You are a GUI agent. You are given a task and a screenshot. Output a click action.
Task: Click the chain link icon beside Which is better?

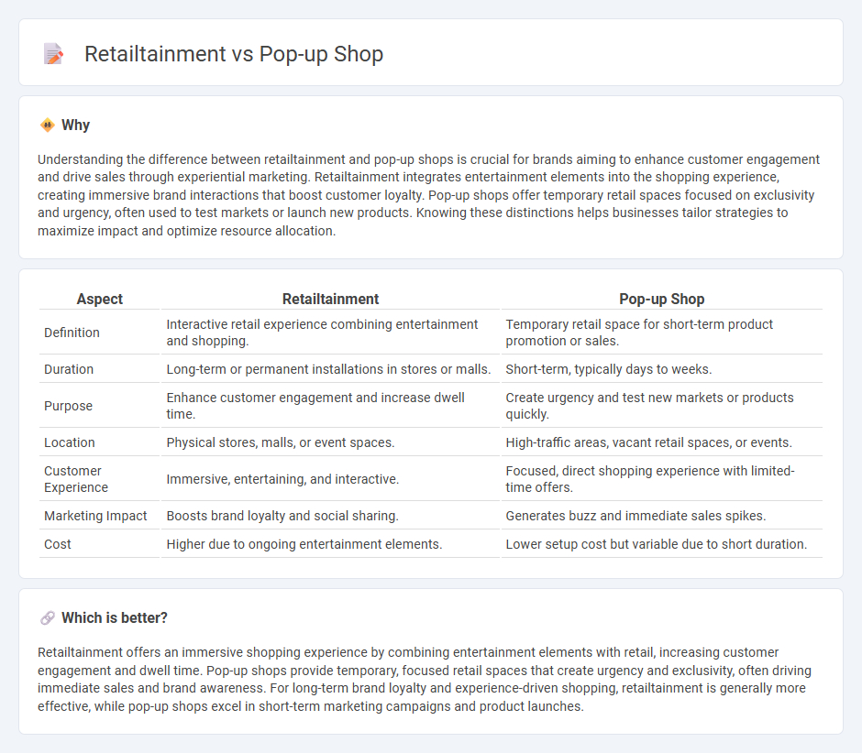click(48, 618)
